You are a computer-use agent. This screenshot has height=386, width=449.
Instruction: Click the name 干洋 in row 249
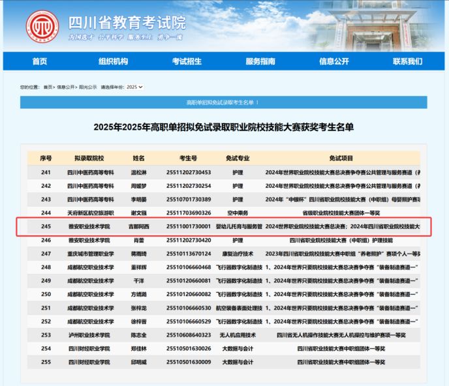coord(139,281)
